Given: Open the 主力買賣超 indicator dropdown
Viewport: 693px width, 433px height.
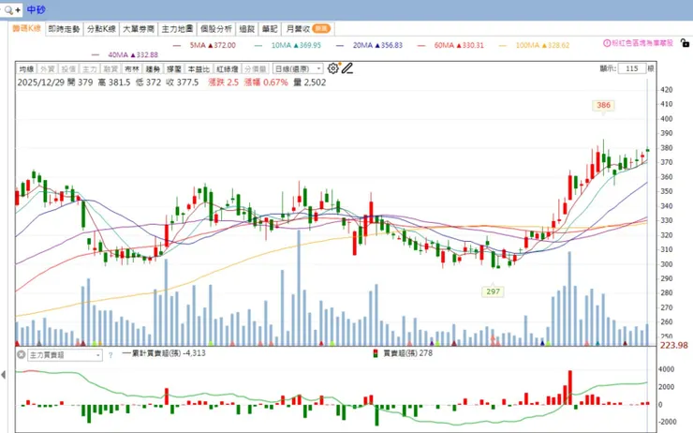Looking at the screenshot, I should [65, 354].
